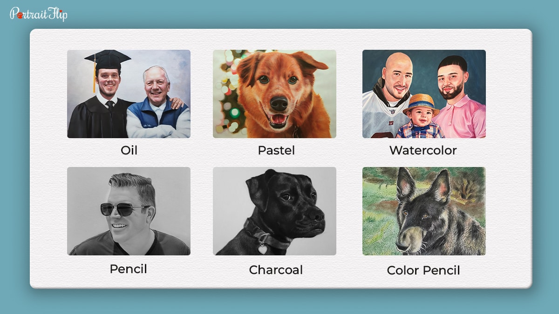The height and width of the screenshot is (314, 559).
Task: Click the PortraitFlip logo
Action: [39, 14]
